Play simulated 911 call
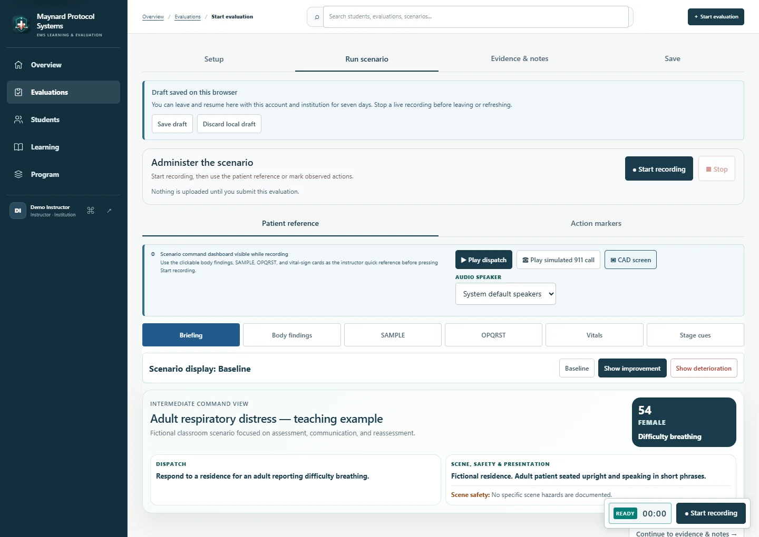The image size is (759, 537). pos(558,260)
